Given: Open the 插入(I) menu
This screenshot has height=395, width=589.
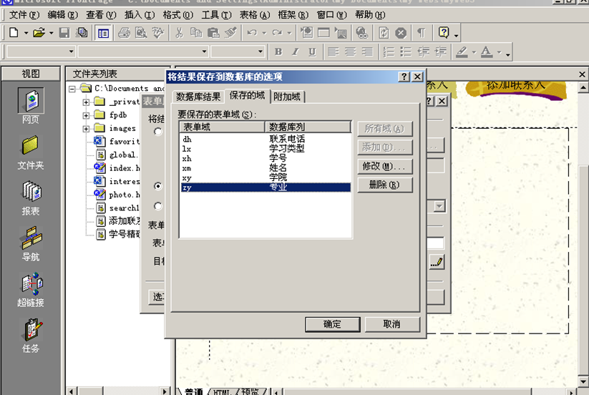Looking at the screenshot, I should [140, 14].
